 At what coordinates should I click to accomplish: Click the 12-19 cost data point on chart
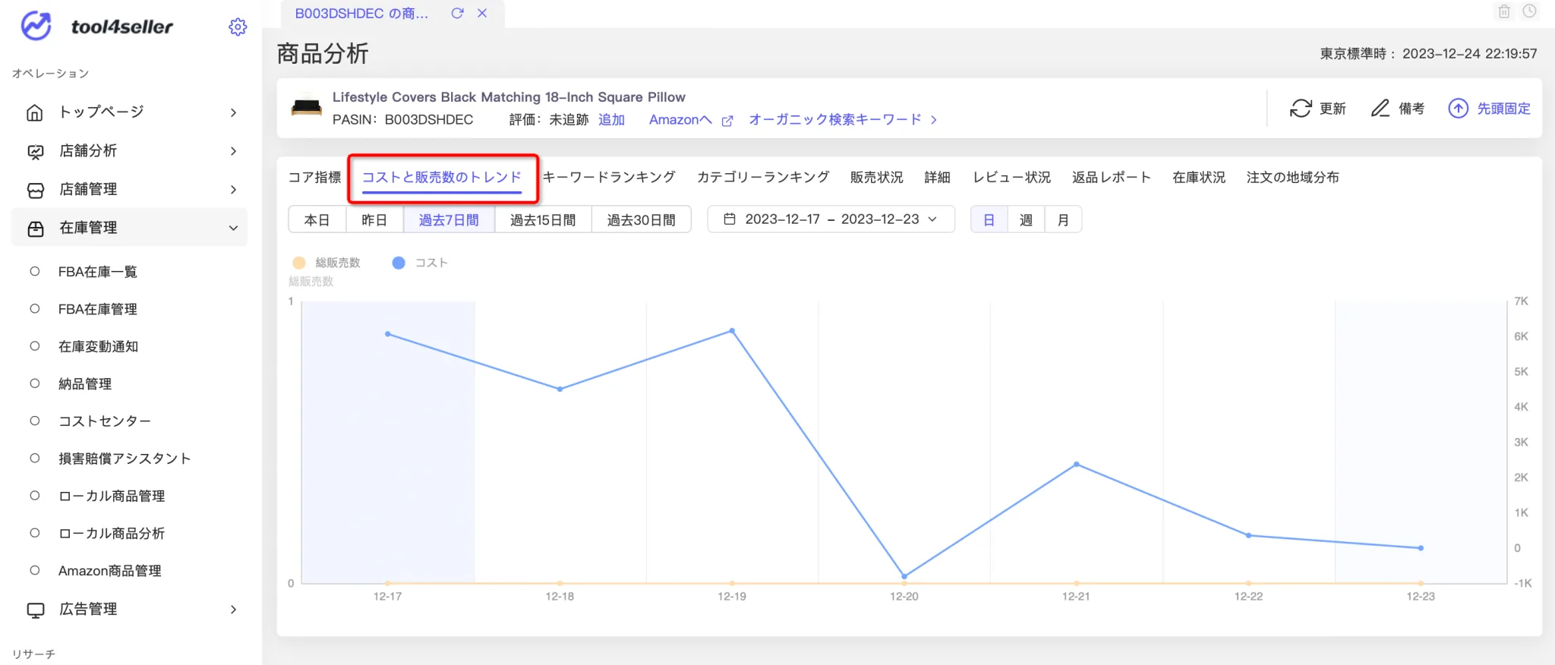732,331
